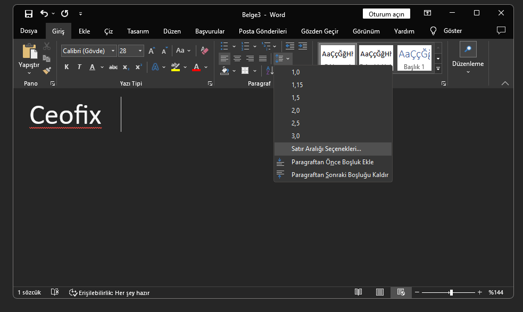Open the Calibri (Gövde) font name dropdown
Screen dimensions: 523x312
(113, 51)
